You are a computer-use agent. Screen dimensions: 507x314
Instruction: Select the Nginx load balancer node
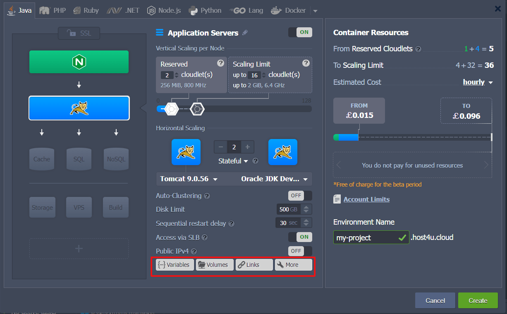79,62
